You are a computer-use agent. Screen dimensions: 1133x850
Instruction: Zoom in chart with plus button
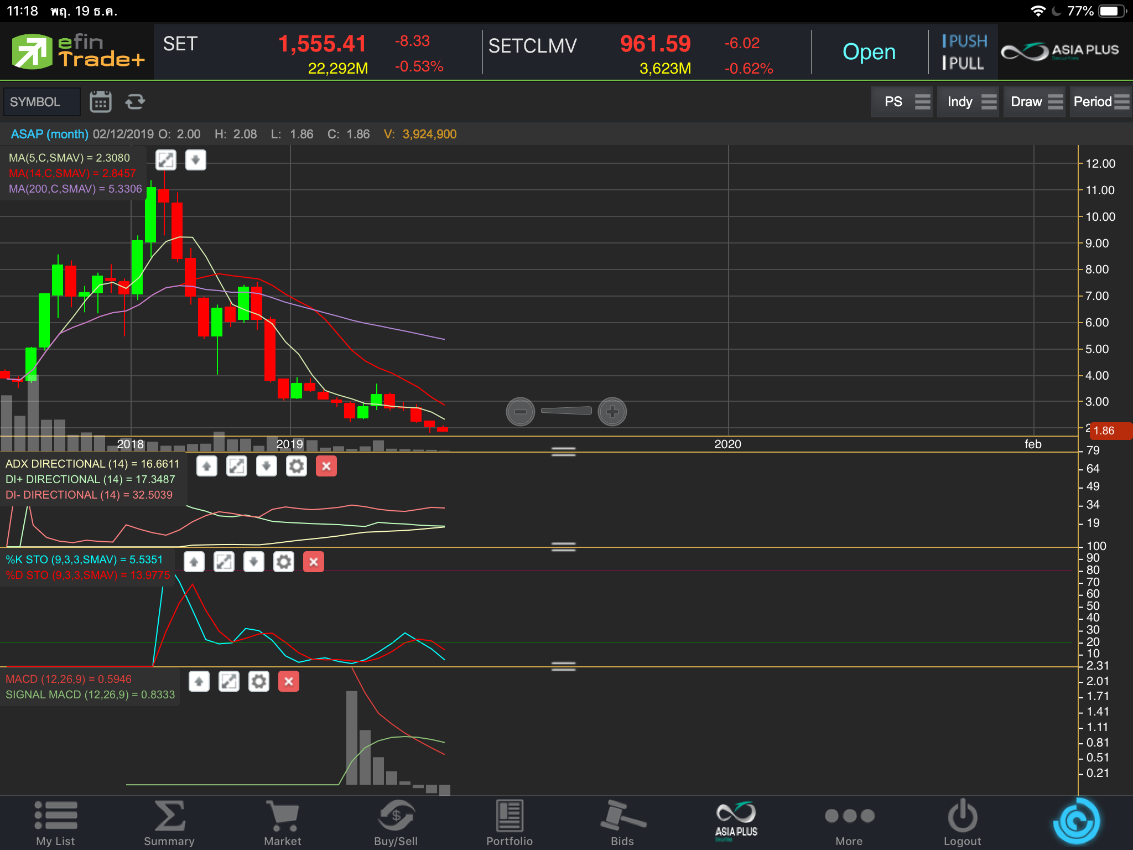tap(612, 412)
